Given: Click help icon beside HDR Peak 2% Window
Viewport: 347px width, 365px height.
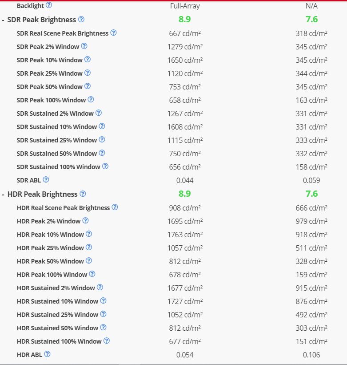Looking at the screenshot, I should (x=86, y=221).
